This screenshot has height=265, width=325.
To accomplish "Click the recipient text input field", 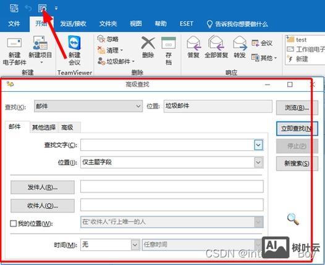I will pos(172,205).
